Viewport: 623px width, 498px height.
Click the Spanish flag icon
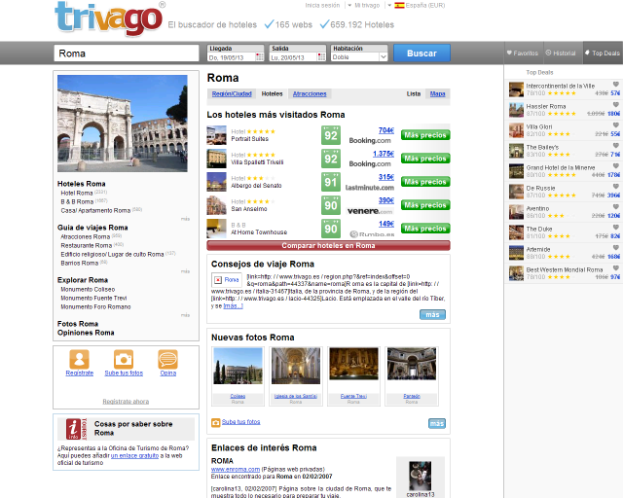click(399, 5)
